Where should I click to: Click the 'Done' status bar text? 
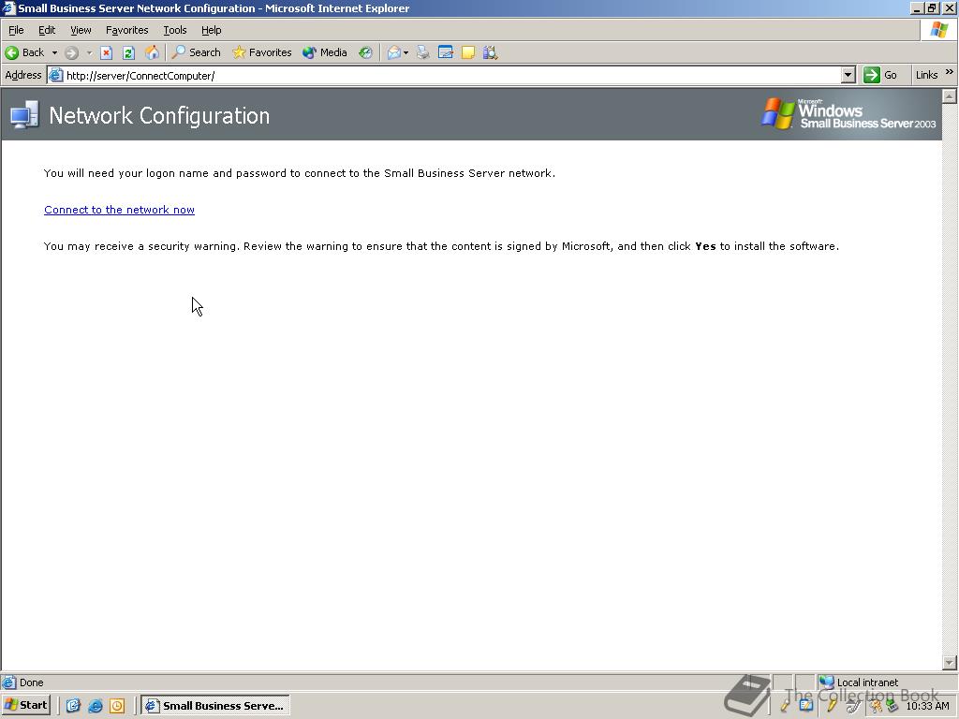pyautogui.click(x=31, y=682)
